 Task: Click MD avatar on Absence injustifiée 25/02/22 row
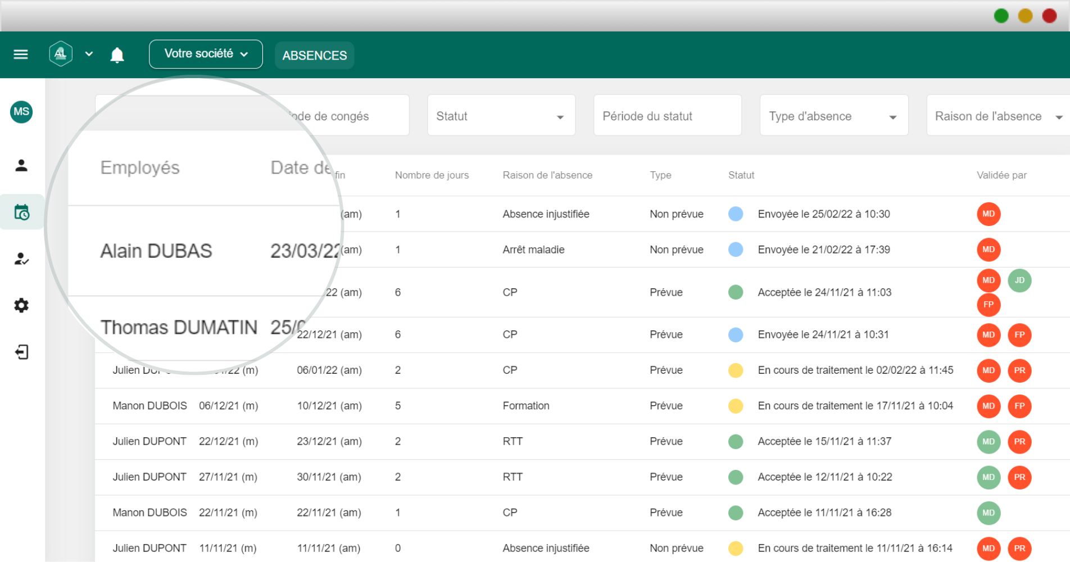989,214
